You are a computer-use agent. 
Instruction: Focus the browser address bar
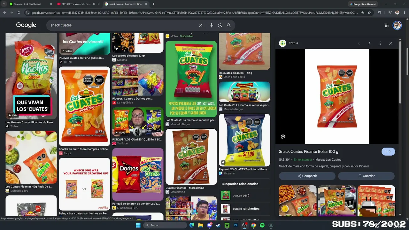click(194, 12)
